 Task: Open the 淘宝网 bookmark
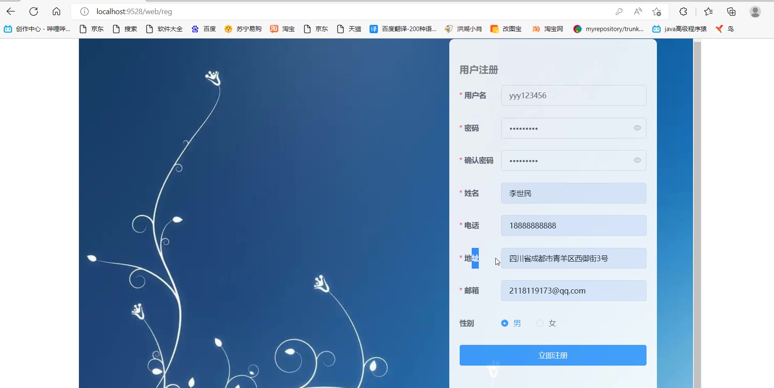[547, 29]
